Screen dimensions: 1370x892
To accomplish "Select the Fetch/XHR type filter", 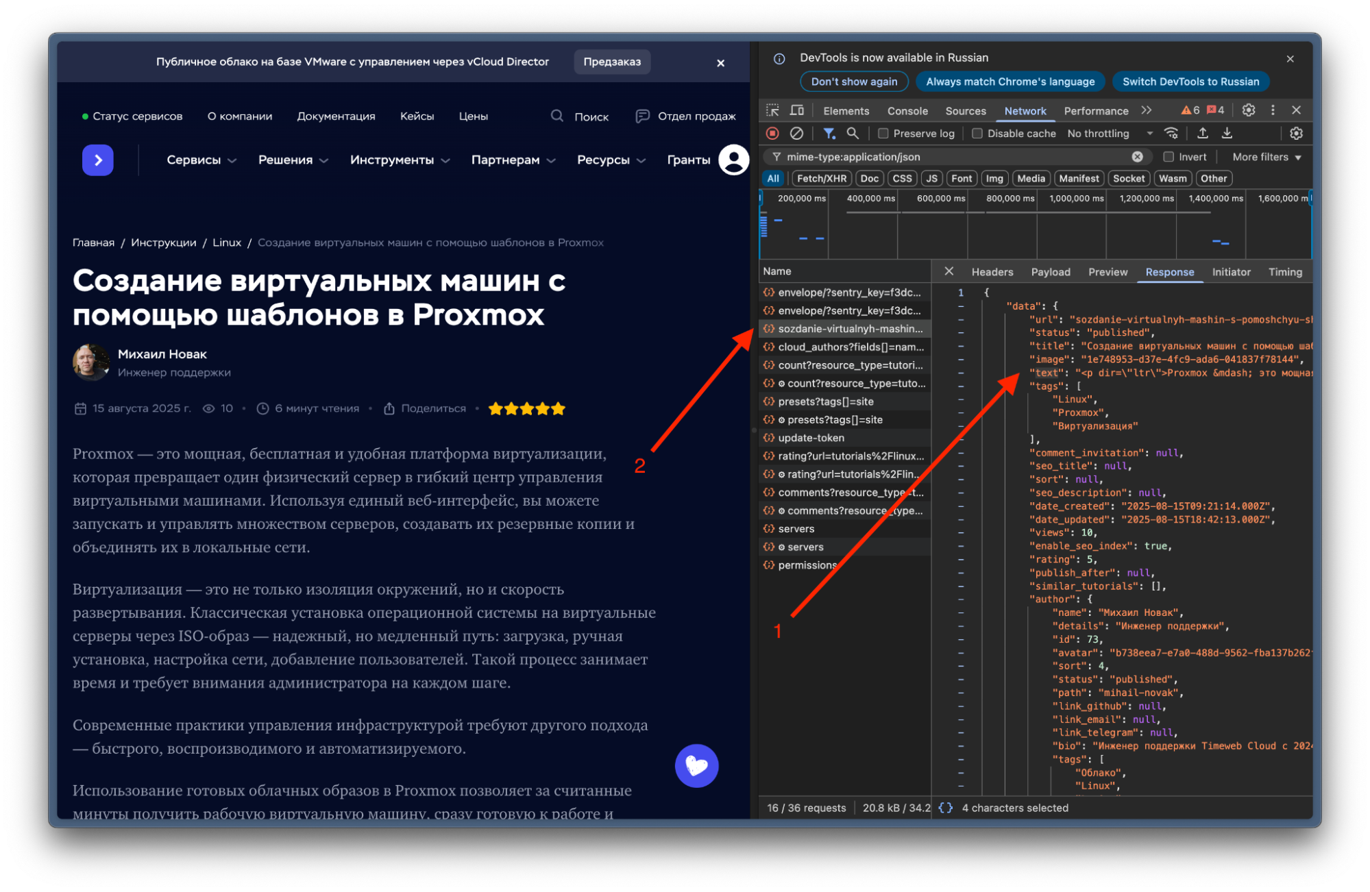I will tap(822, 178).
